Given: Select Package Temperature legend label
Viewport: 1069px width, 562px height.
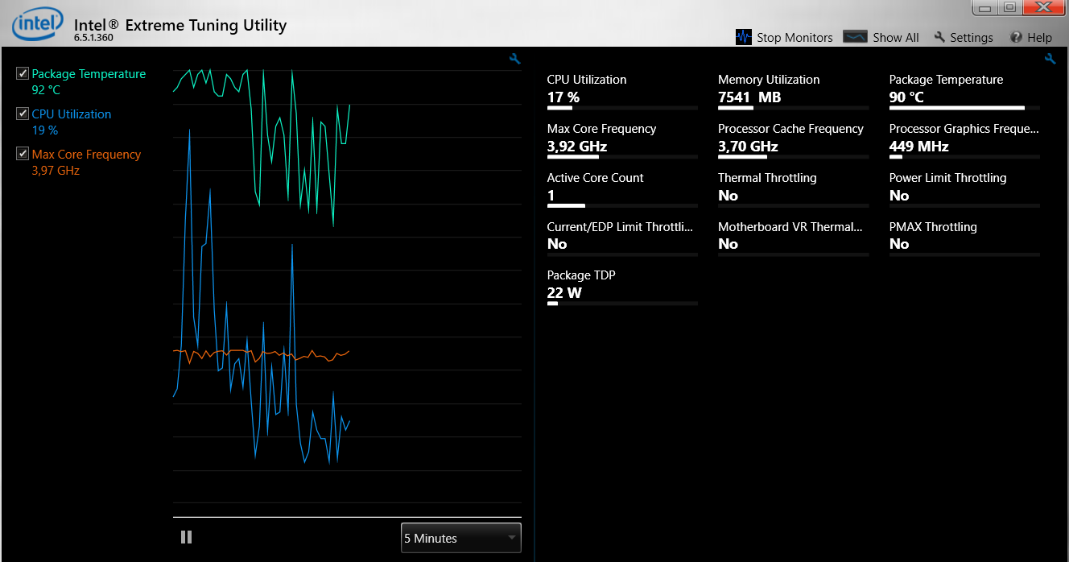Looking at the screenshot, I should 89,74.
